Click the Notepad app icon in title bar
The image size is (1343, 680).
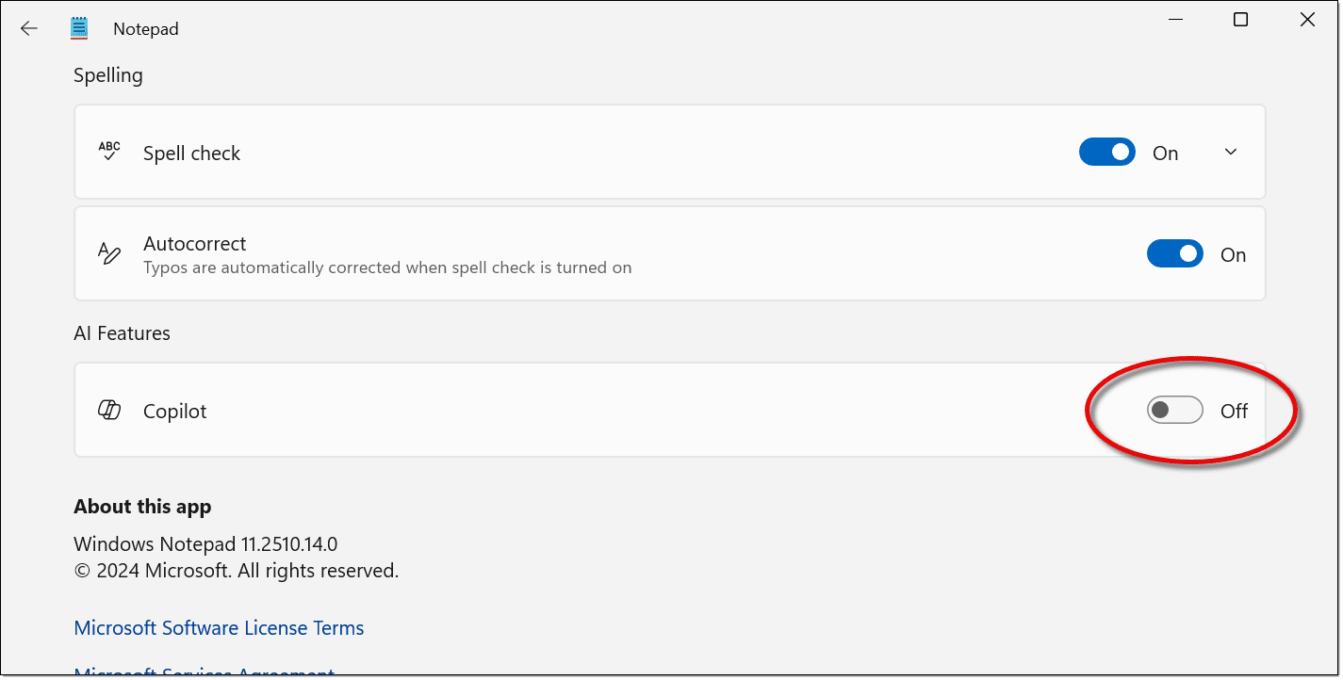pos(79,28)
